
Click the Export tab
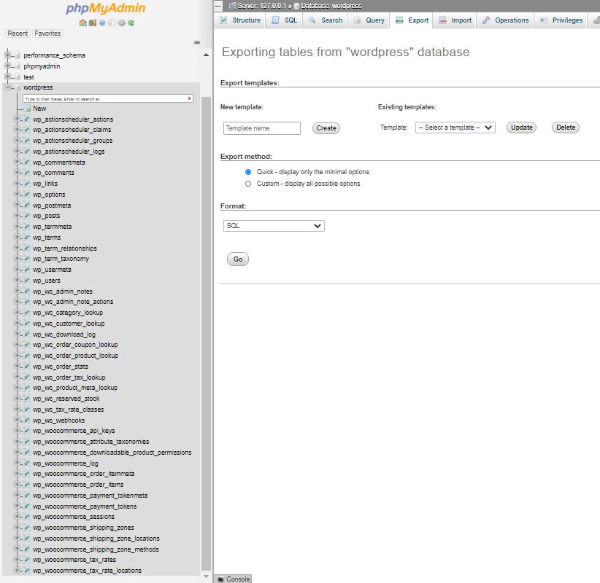coord(412,20)
